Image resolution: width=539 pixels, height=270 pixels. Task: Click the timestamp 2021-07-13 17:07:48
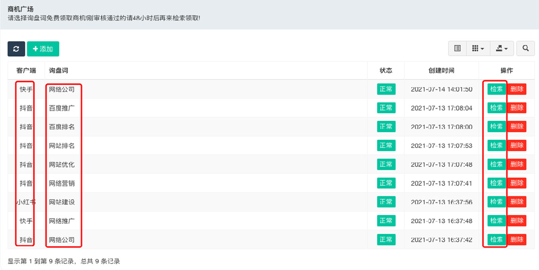coord(442,164)
